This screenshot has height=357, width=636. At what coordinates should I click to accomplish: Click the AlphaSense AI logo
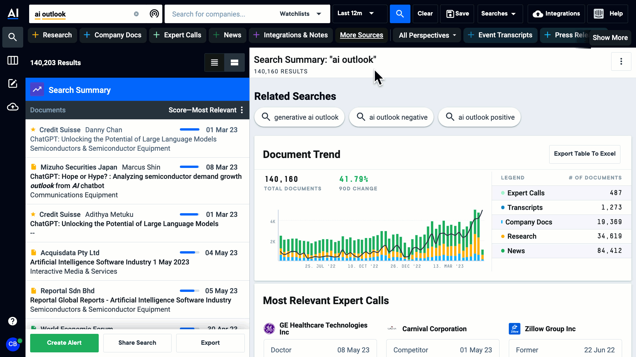pos(13,14)
